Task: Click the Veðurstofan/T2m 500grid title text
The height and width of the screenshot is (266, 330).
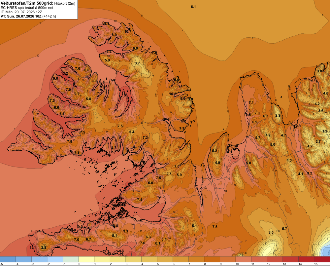Action: click(27, 3)
